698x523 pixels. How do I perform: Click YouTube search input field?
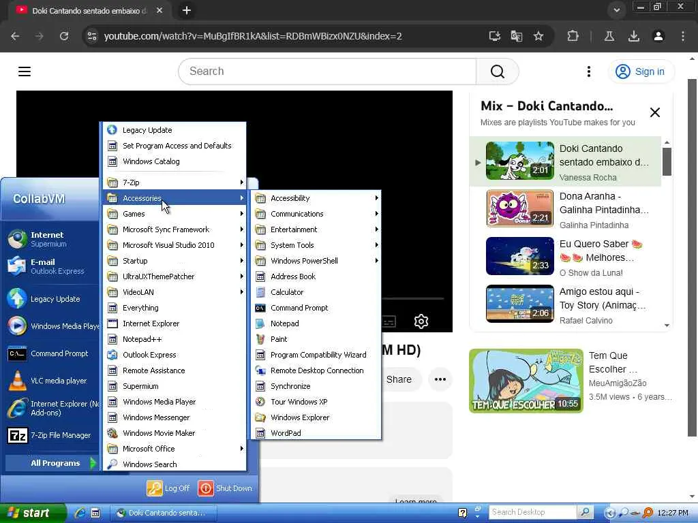(327, 71)
